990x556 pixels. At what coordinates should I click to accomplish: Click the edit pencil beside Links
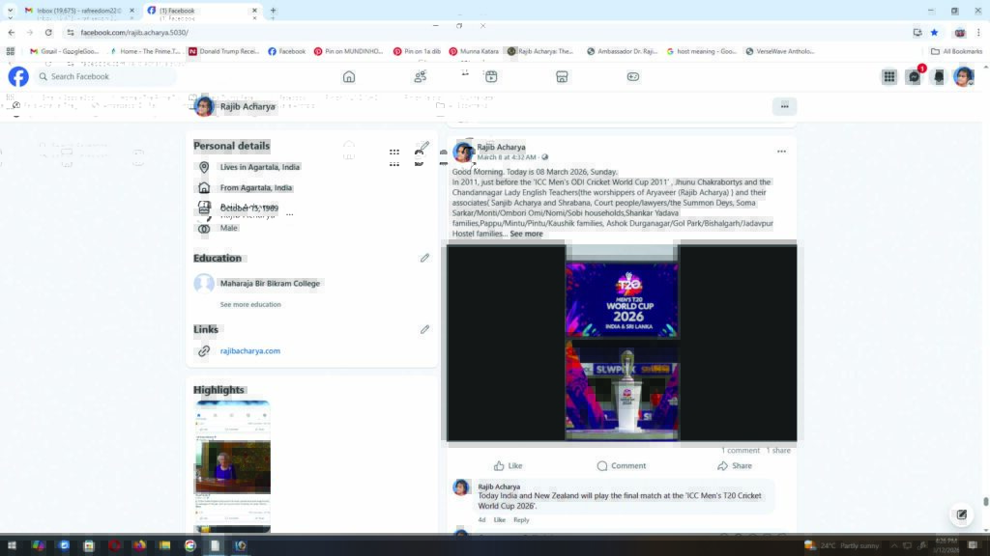click(x=424, y=329)
